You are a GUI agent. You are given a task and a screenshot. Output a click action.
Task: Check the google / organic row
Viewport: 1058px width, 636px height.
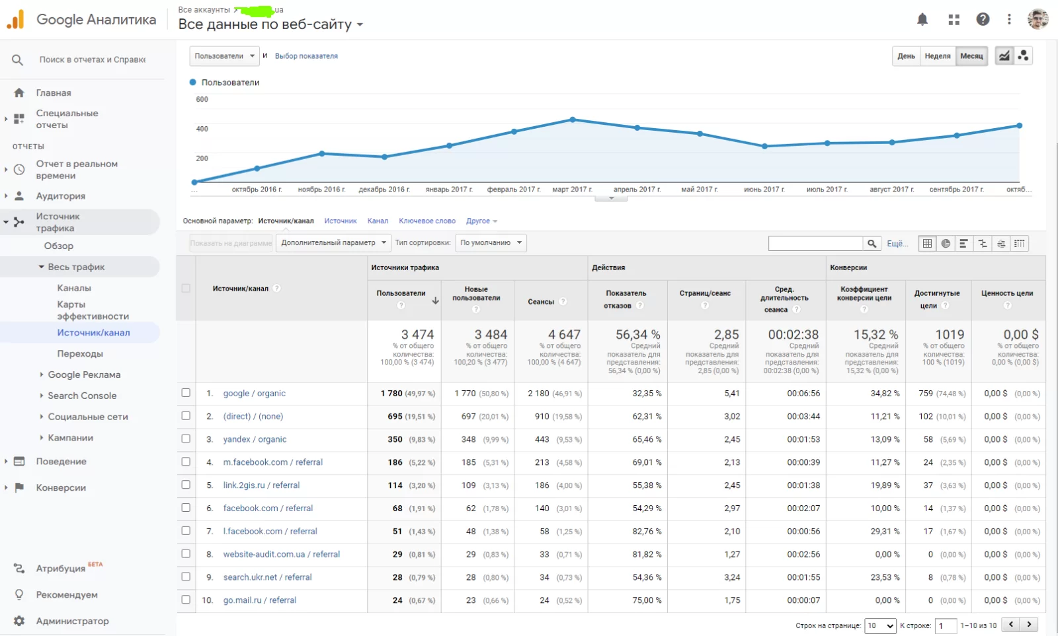click(186, 393)
